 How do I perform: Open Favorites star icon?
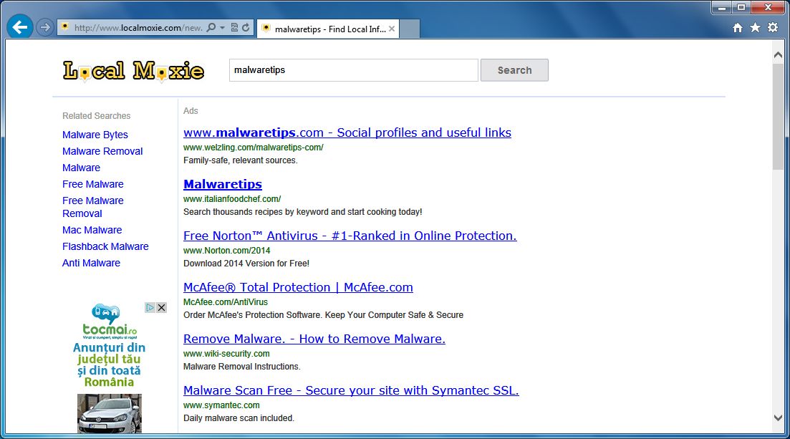pos(755,27)
